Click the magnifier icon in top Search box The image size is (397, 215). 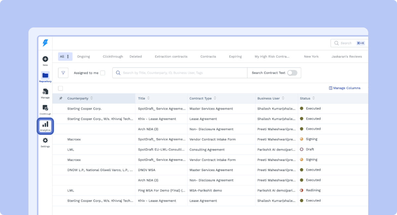click(336, 43)
